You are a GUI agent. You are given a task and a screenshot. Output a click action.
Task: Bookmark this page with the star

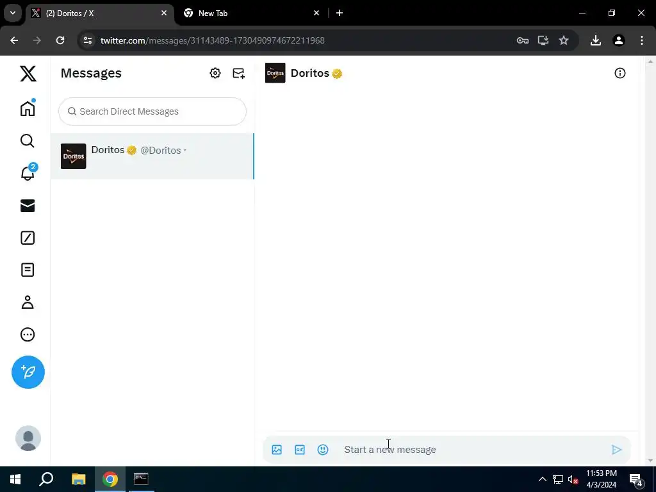point(564,40)
